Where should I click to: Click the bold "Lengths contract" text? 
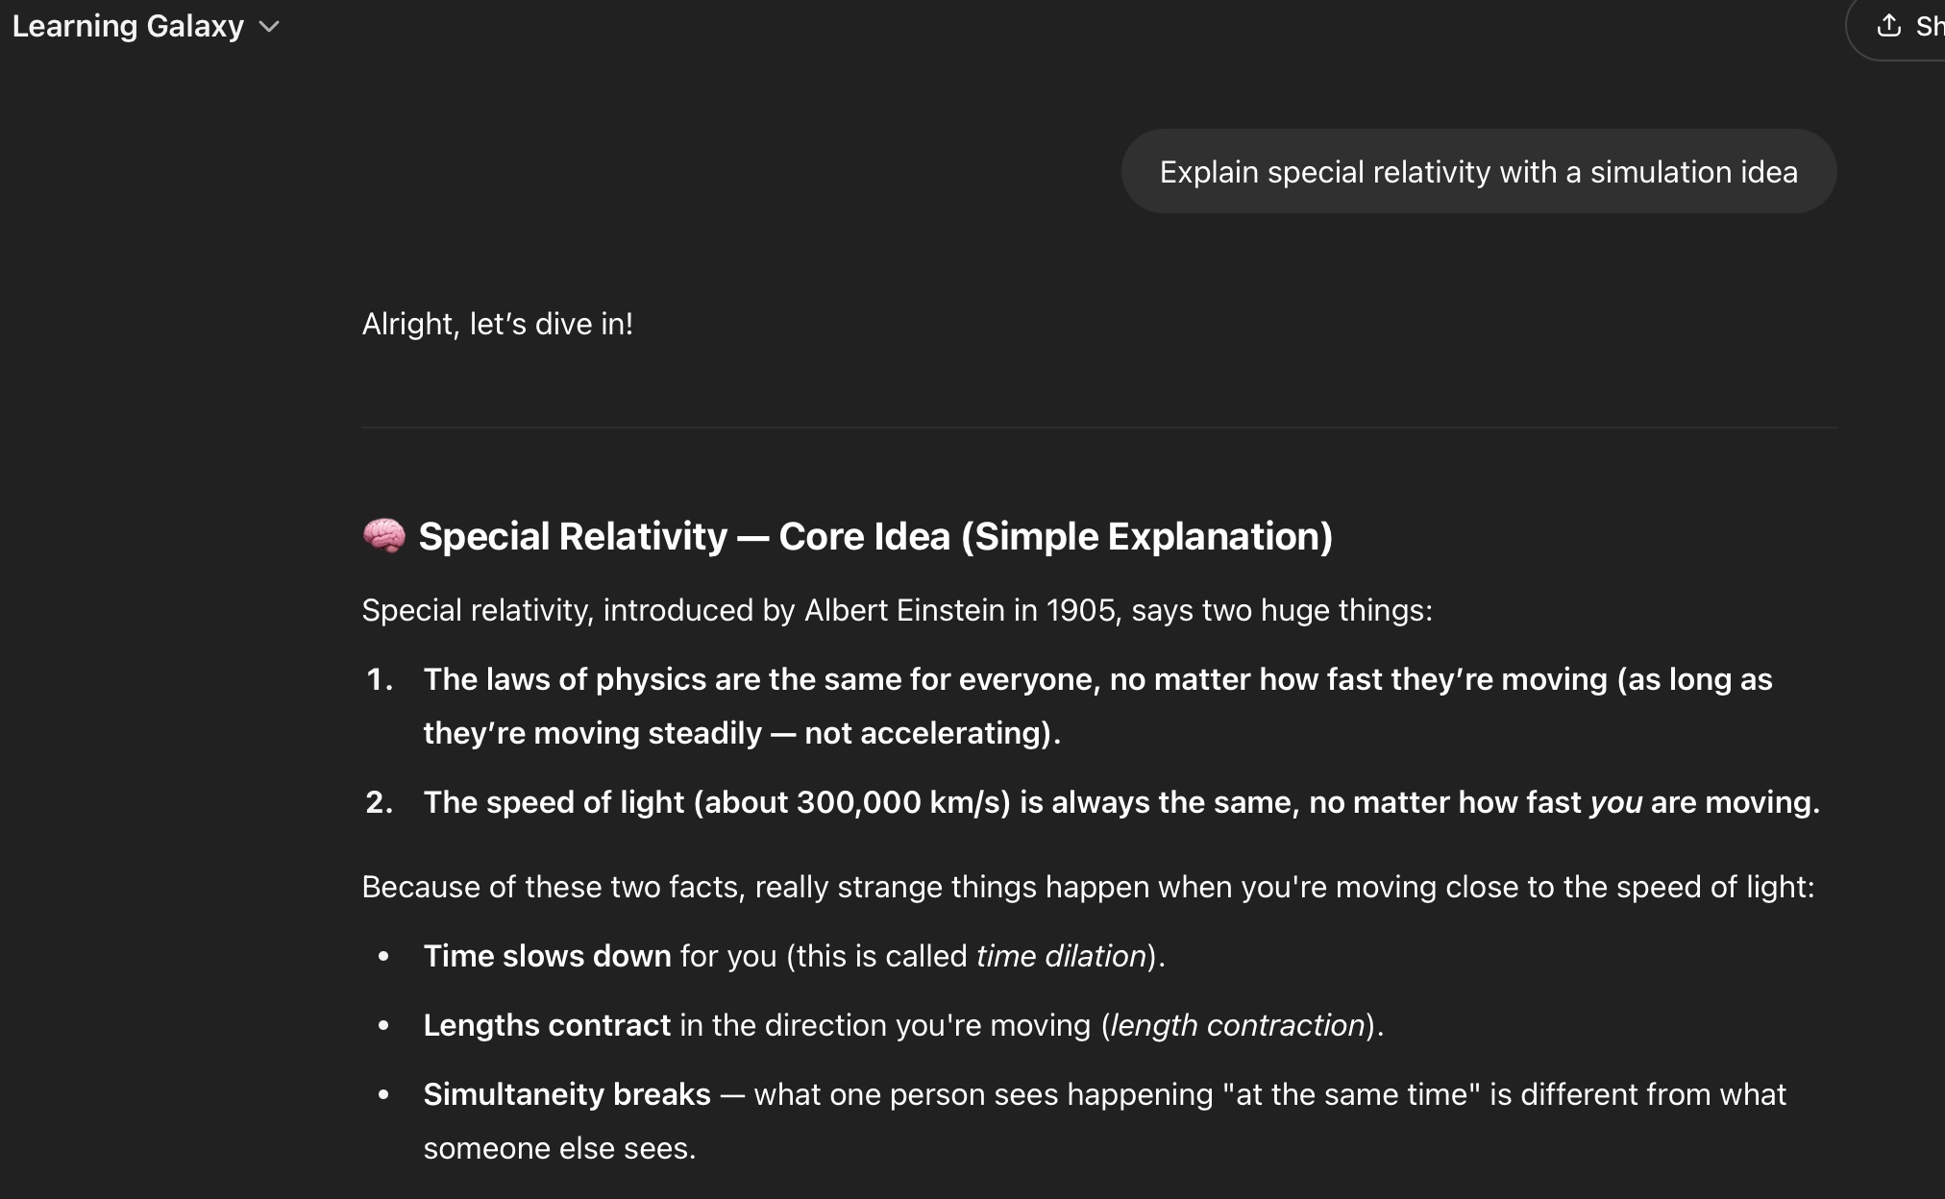547,1025
